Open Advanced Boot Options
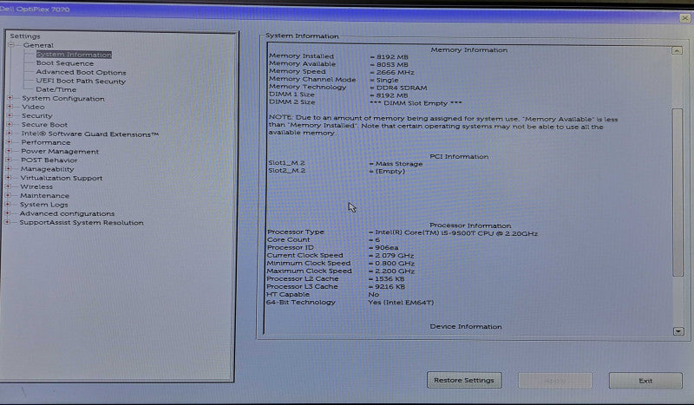 [x=81, y=72]
